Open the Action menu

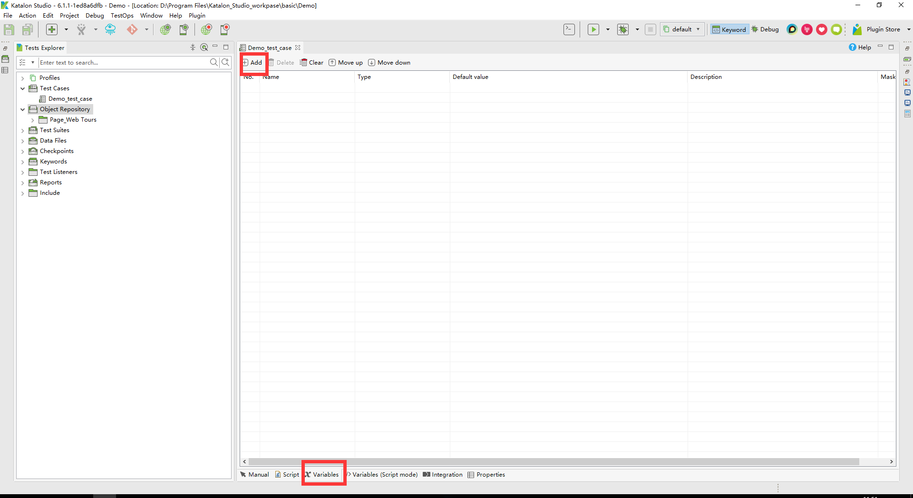(27, 16)
